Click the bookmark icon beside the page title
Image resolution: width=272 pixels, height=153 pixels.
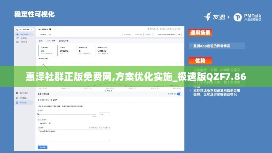pos(50,29)
